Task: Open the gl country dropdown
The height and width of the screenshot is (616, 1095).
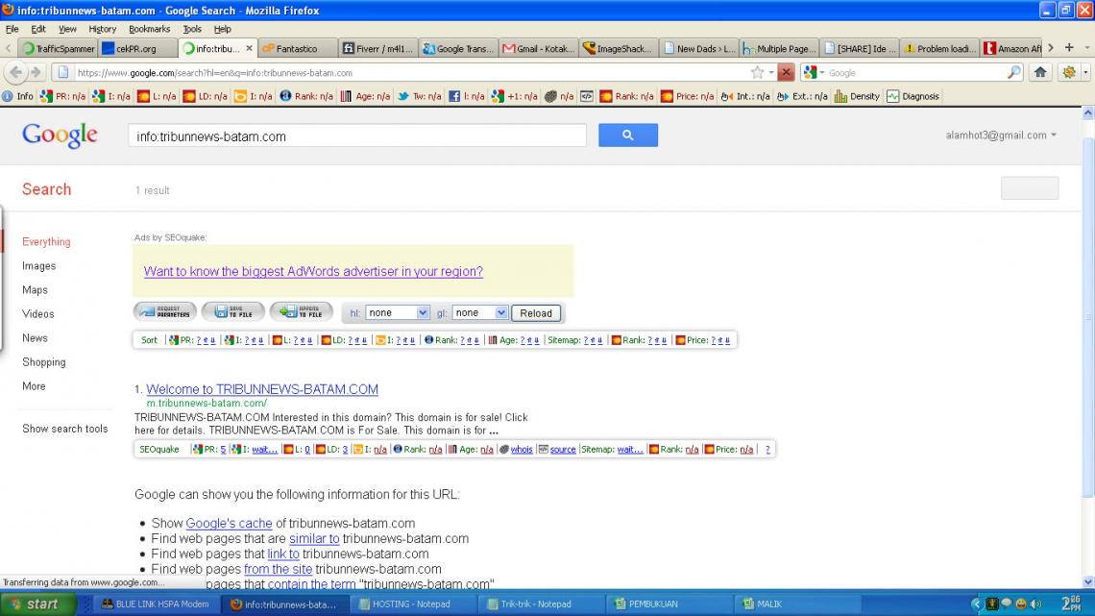Action: (479, 313)
